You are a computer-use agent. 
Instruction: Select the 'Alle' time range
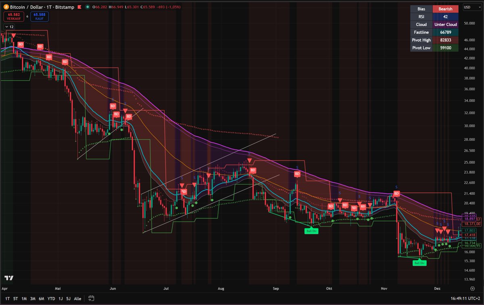(x=77, y=299)
